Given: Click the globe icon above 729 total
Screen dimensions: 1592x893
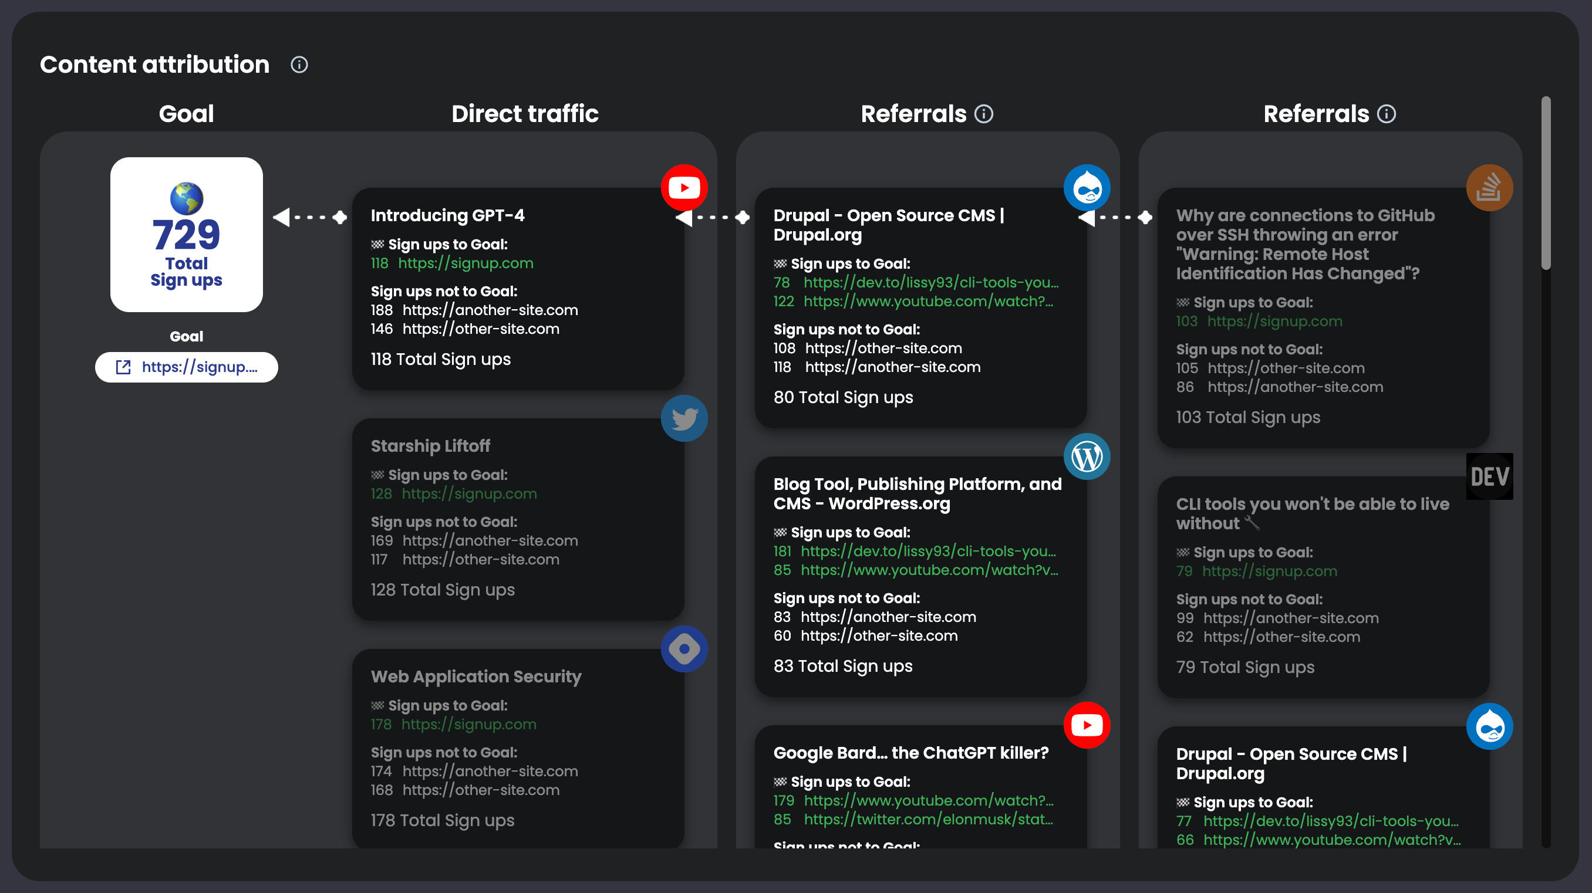Looking at the screenshot, I should point(187,198).
